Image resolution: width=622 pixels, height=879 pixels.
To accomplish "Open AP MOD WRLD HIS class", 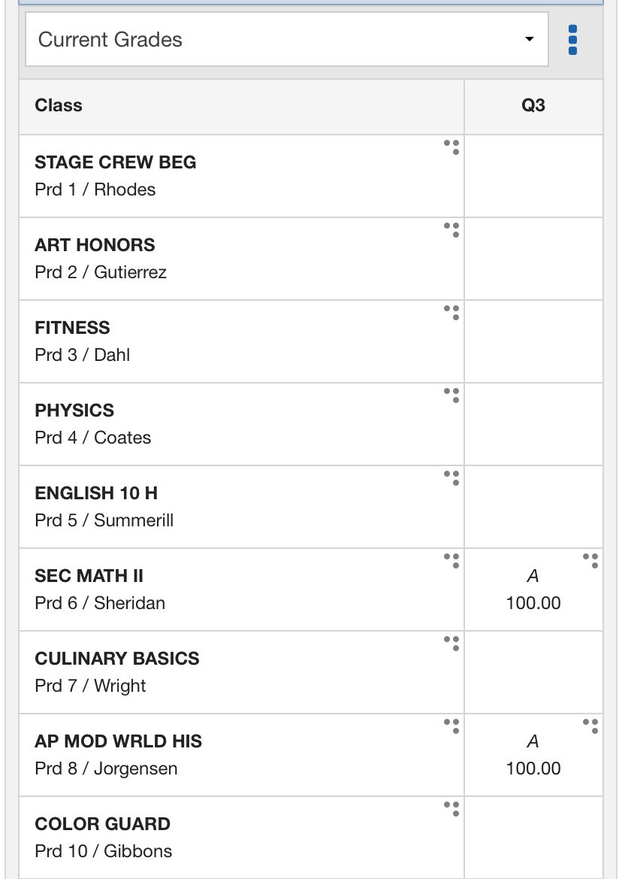I will (118, 741).
